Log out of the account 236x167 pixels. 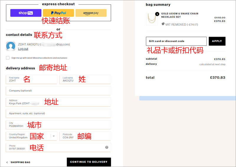pos(23,49)
